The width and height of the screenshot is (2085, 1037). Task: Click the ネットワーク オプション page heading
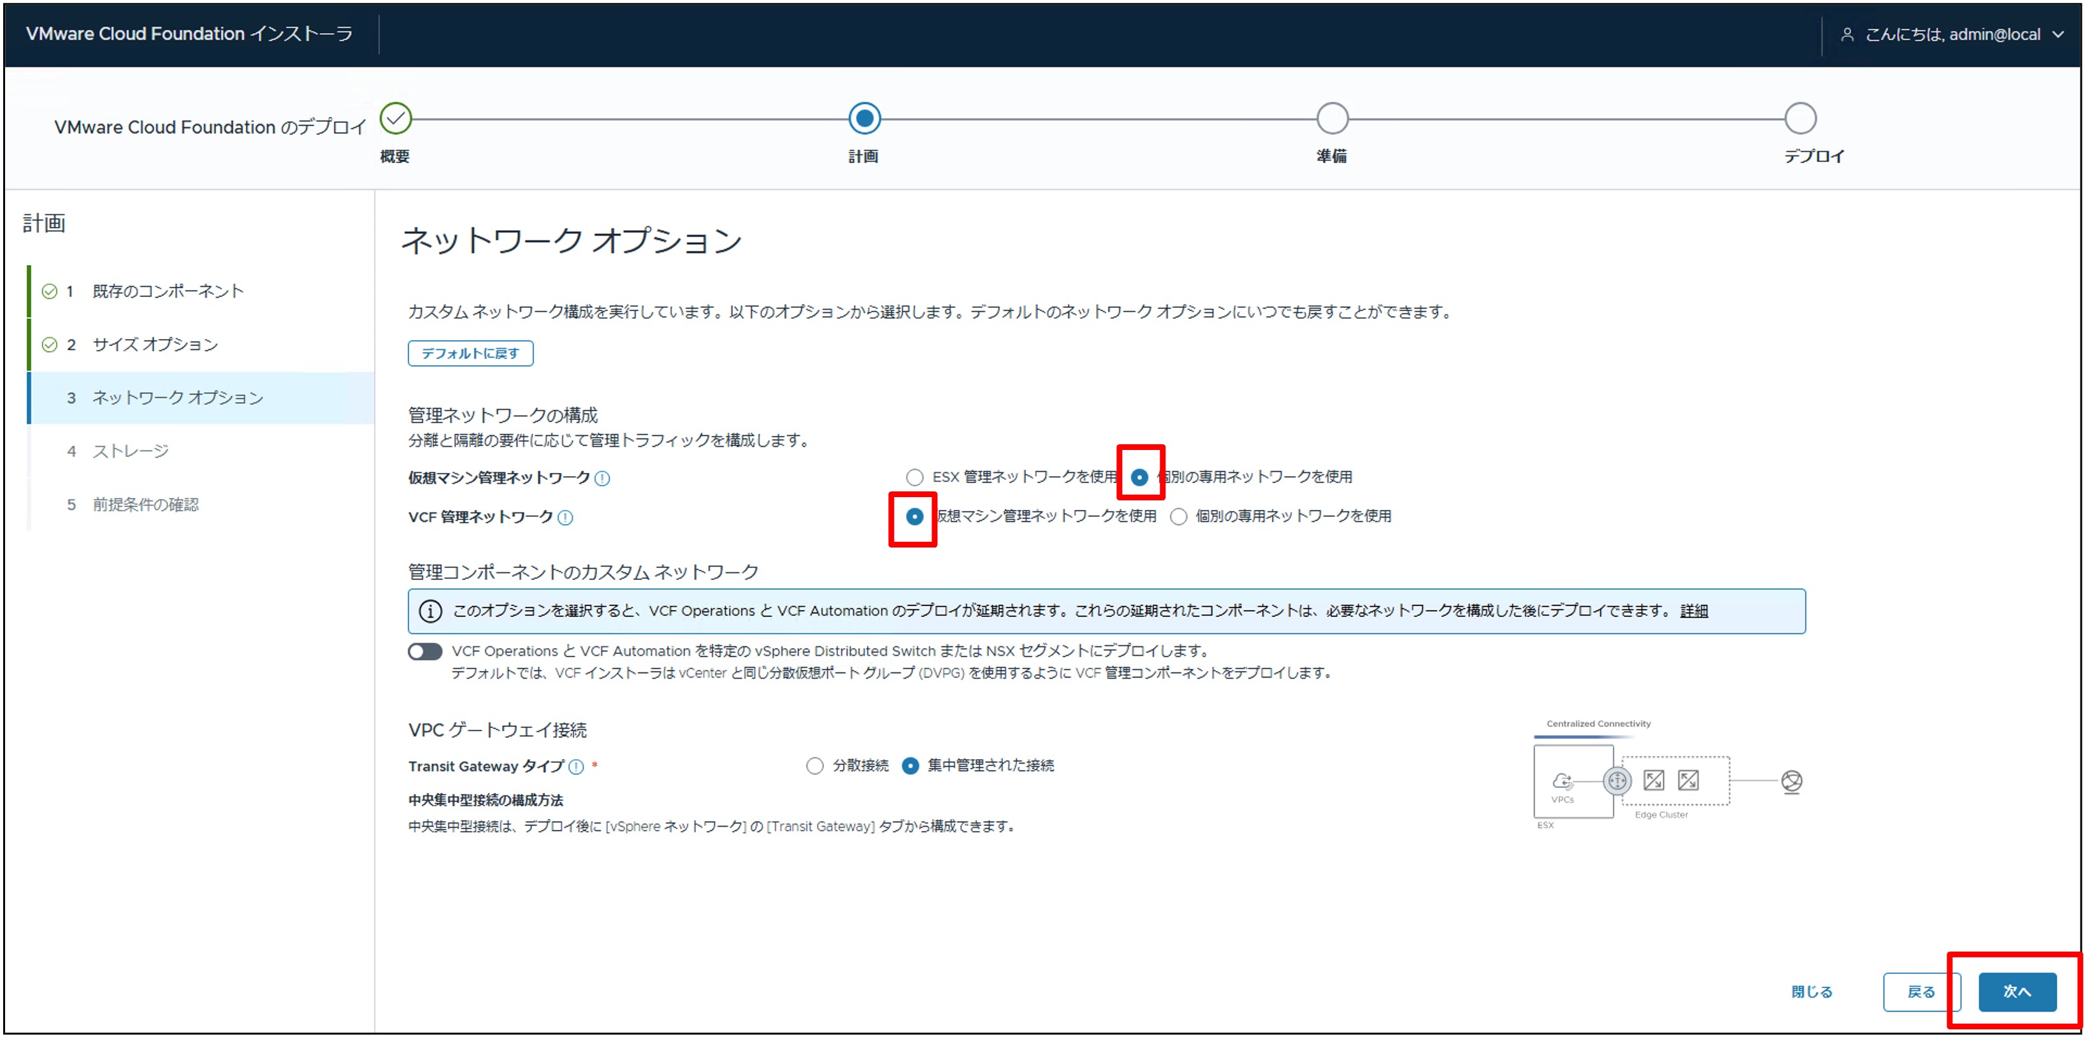coord(572,241)
